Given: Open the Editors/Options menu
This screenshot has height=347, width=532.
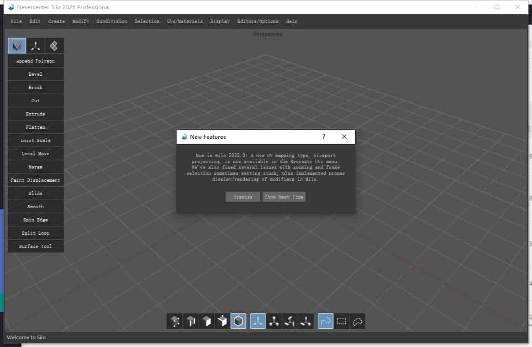Looking at the screenshot, I should 258,21.
